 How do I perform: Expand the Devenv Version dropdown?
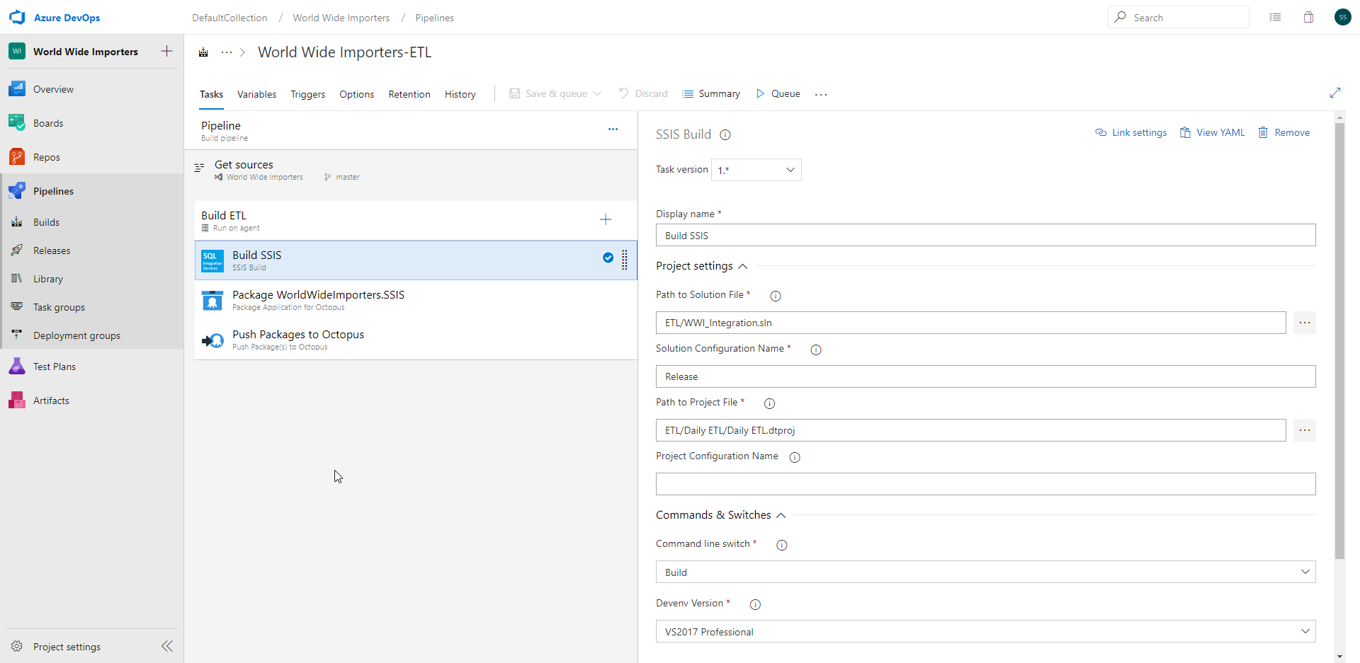tap(985, 631)
